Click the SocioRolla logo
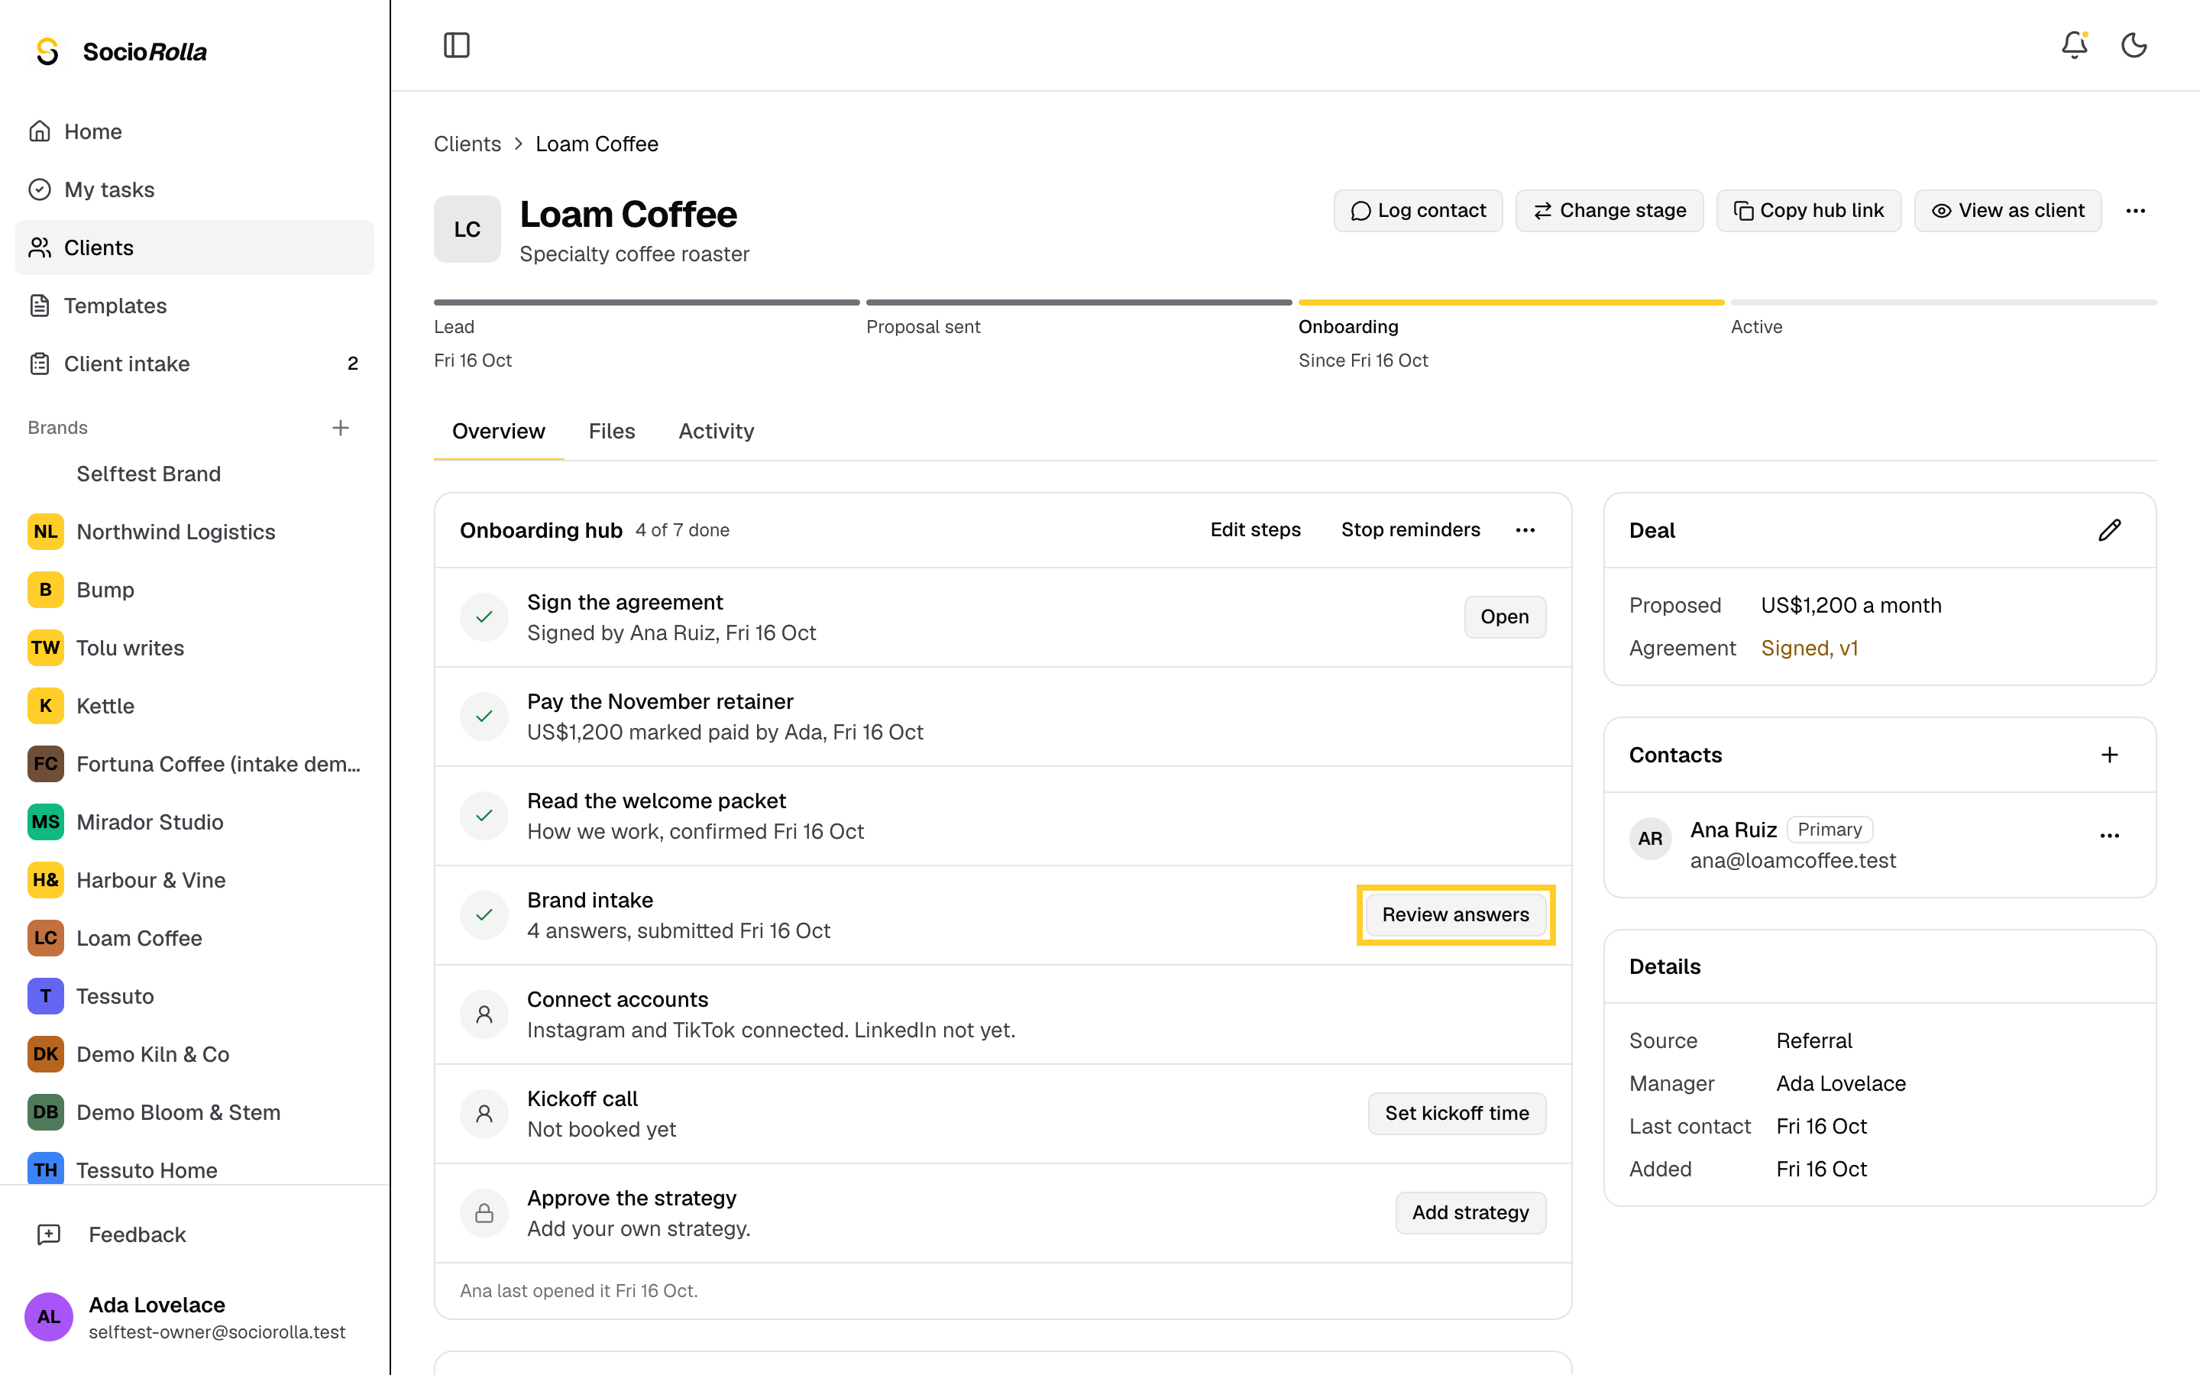 click(x=120, y=52)
